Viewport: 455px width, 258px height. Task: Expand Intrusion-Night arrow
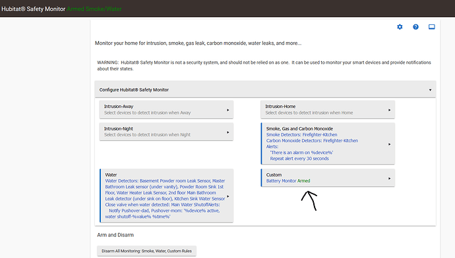228,132
